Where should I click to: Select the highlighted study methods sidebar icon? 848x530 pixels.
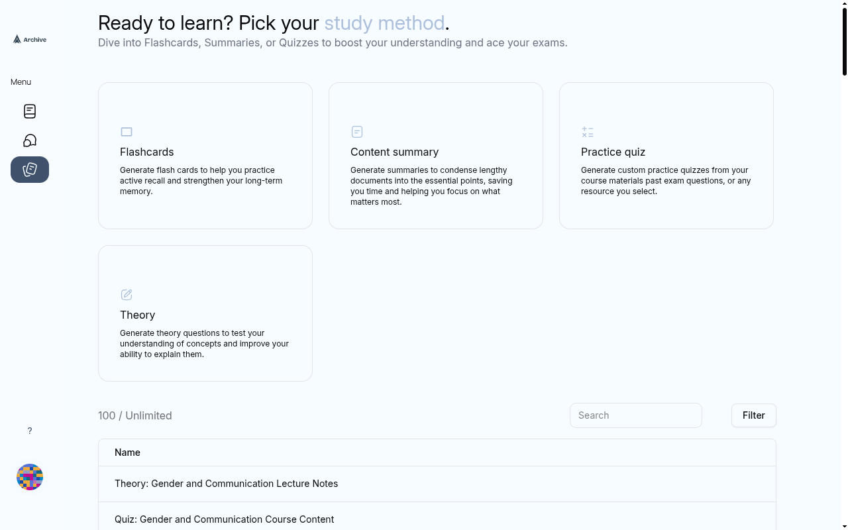[x=30, y=170]
